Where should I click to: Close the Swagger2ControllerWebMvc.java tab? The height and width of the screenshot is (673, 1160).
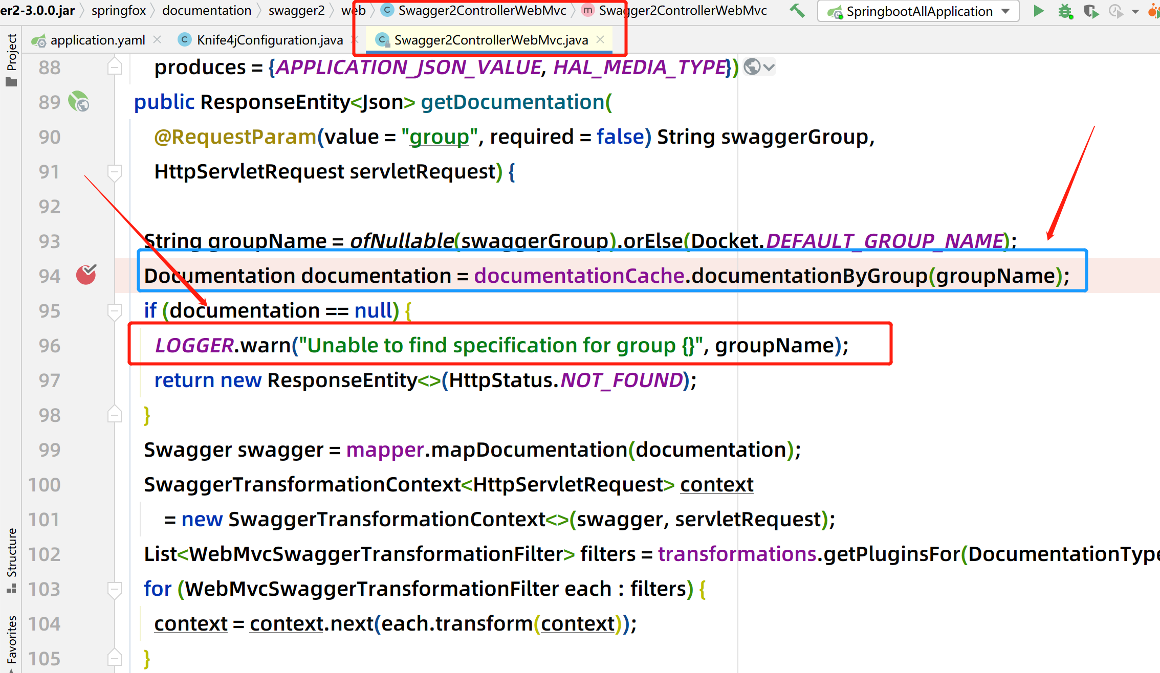coord(601,39)
